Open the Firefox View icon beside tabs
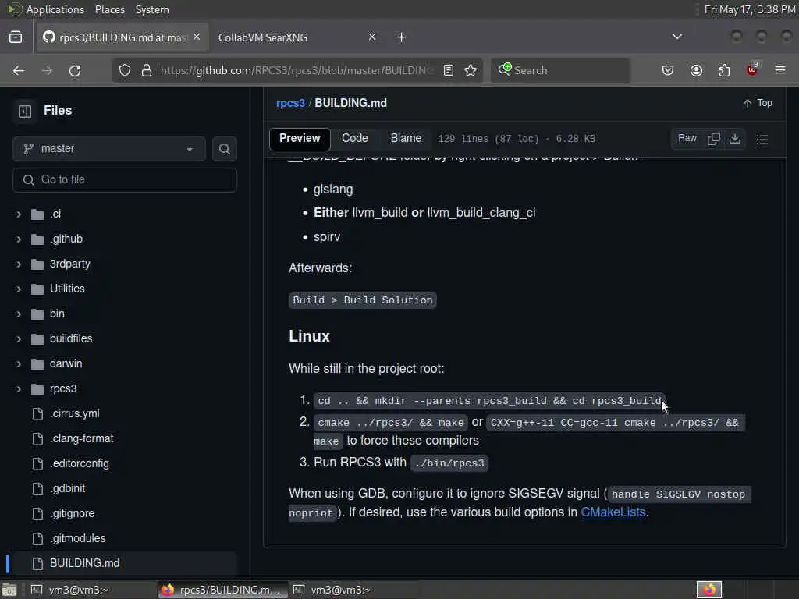799x599 pixels. click(16, 37)
